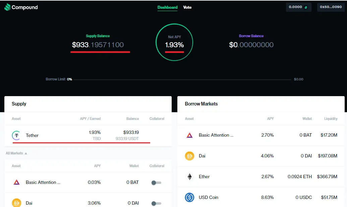Click the $366.79M Ether liquidity value

tap(327, 177)
